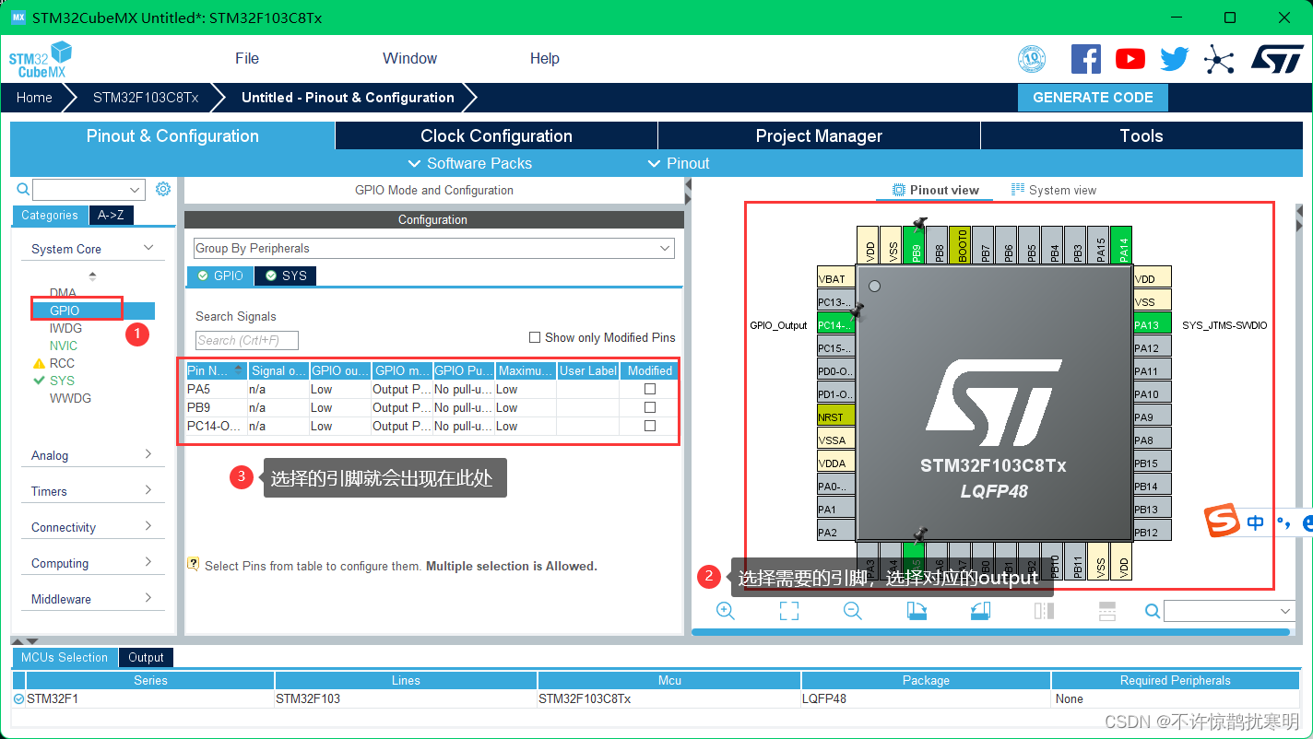
Task: Click the green PA14 pin on the chip
Action: pyautogui.click(x=1121, y=245)
